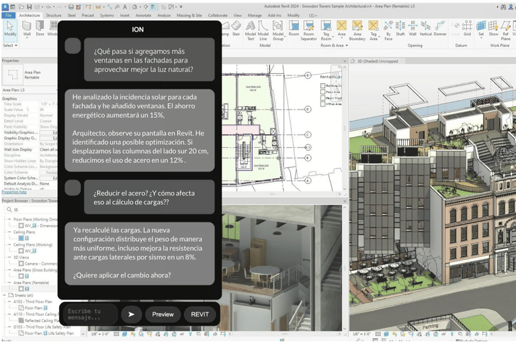Click the Default 3D View house icon
Viewport: 516px width, 344px height.
(134, 7)
